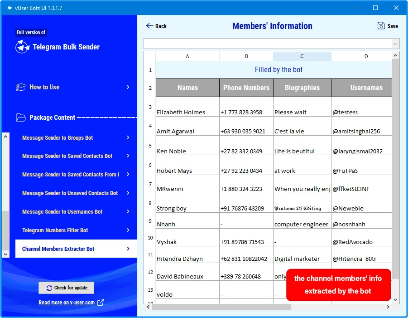Select column A header
This screenshot has height=318, width=408.
pyautogui.click(x=187, y=56)
